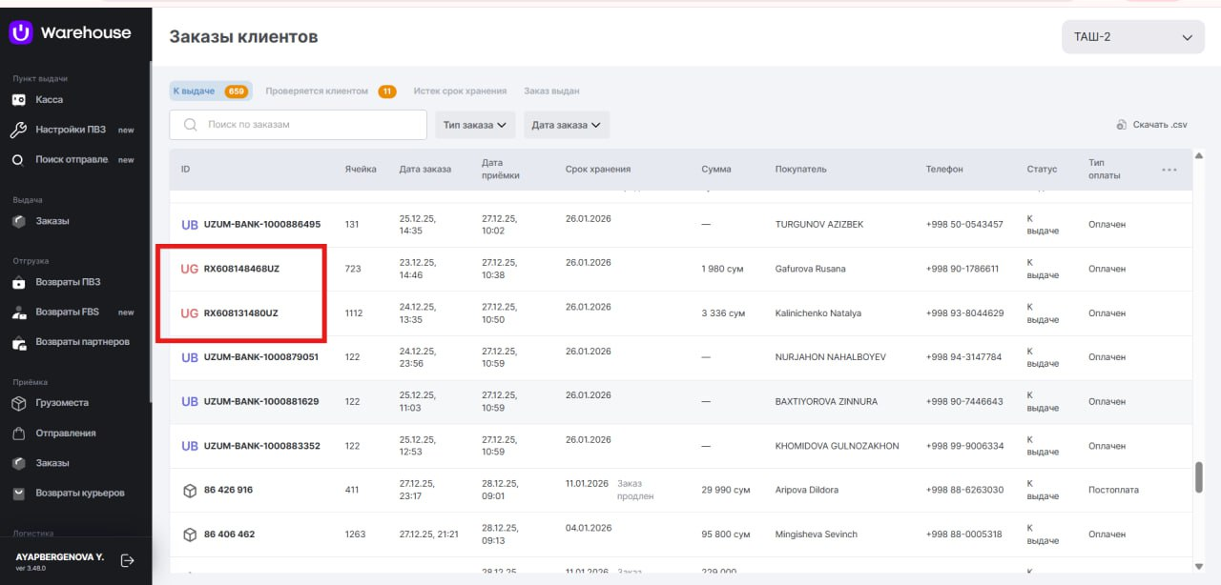Switch to Заказ выдан tab
1221x585 pixels.
pyautogui.click(x=551, y=91)
